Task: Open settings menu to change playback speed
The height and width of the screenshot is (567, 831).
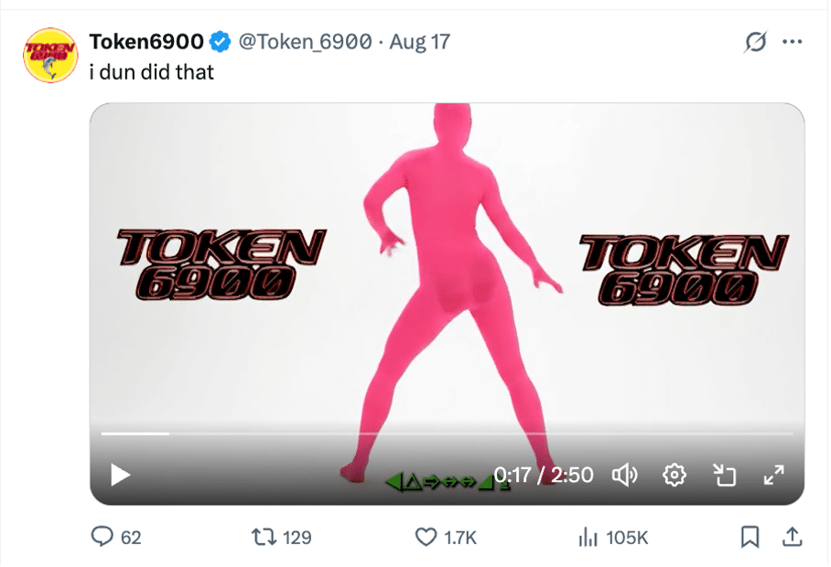Action: (675, 475)
